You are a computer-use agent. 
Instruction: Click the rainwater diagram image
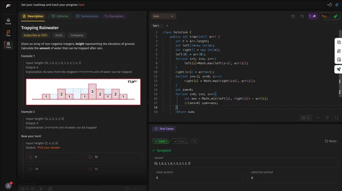(83, 92)
